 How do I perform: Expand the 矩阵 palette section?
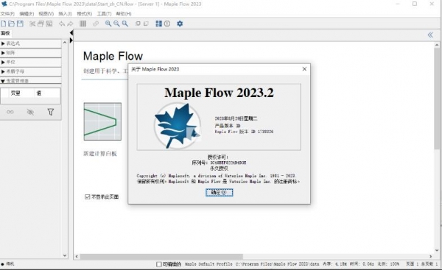pyautogui.click(x=31, y=53)
